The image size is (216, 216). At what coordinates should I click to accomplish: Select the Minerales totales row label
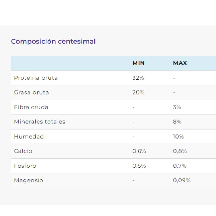point(39,122)
